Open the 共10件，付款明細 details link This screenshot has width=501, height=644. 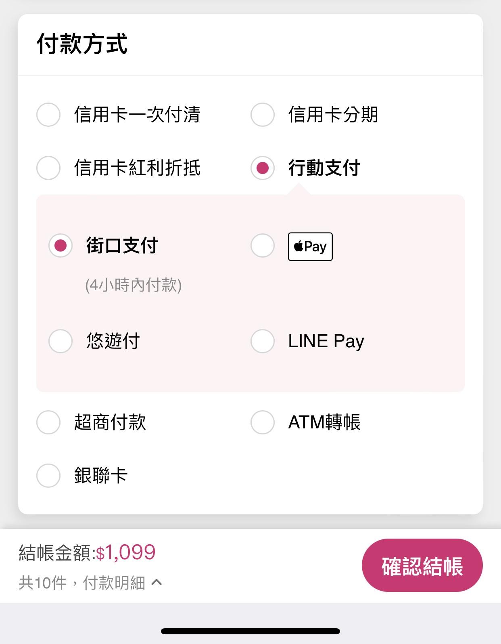click(x=82, y=583)
